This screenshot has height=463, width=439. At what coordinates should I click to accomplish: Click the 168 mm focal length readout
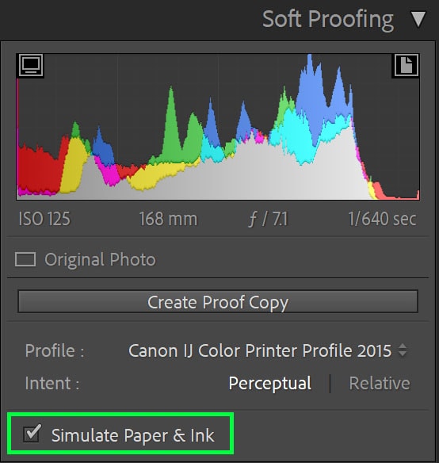click(x=168, y=219)
